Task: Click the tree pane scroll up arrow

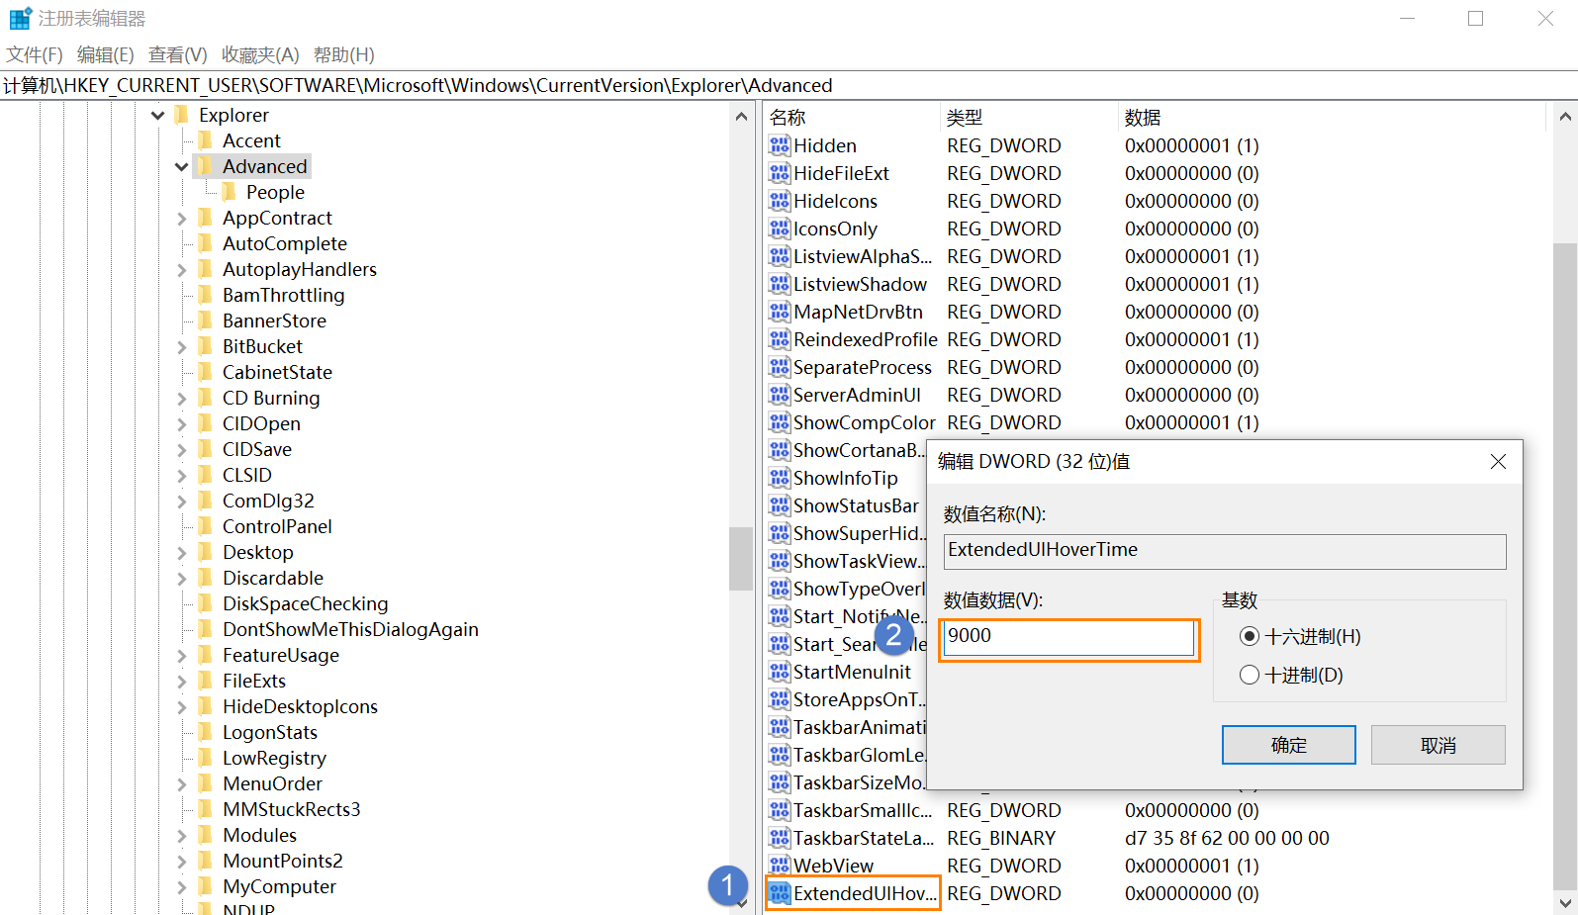Action: pos(741,117)
